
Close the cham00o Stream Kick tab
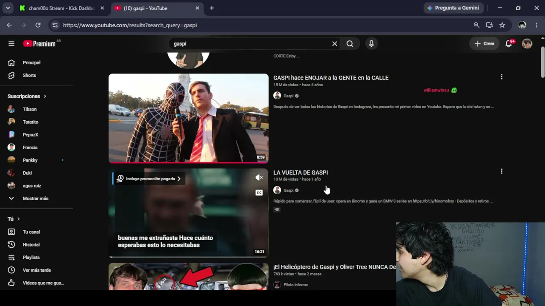(102, 8)
